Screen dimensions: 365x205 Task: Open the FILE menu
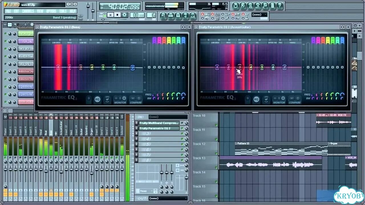tap(9, 11)
